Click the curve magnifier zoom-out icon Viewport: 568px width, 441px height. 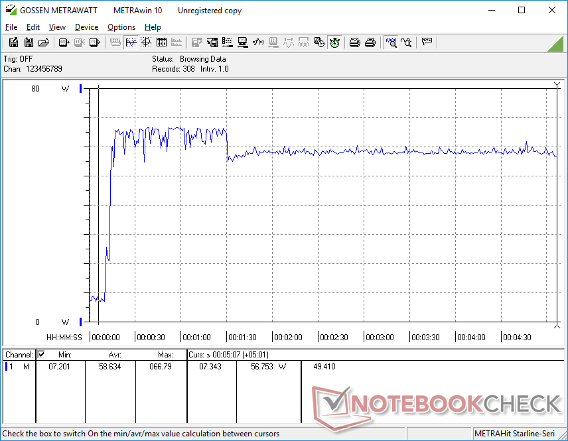406,42
